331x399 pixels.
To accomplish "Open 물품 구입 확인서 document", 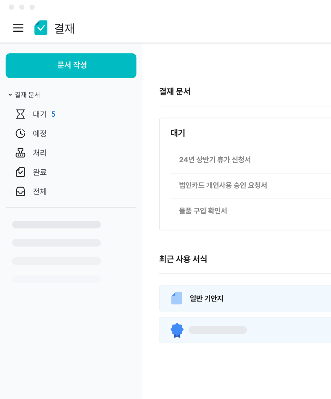I will coord(203,211).
